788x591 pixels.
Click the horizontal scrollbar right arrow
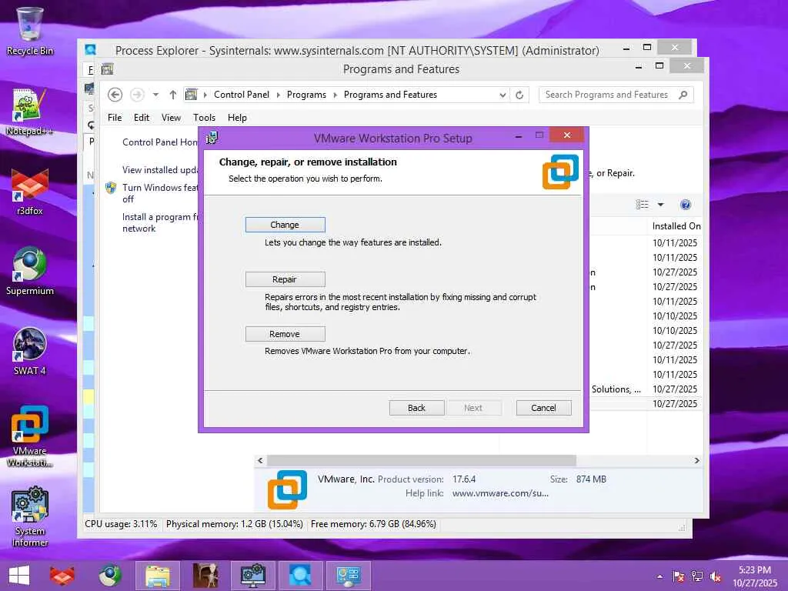click(x=697, y=460)
